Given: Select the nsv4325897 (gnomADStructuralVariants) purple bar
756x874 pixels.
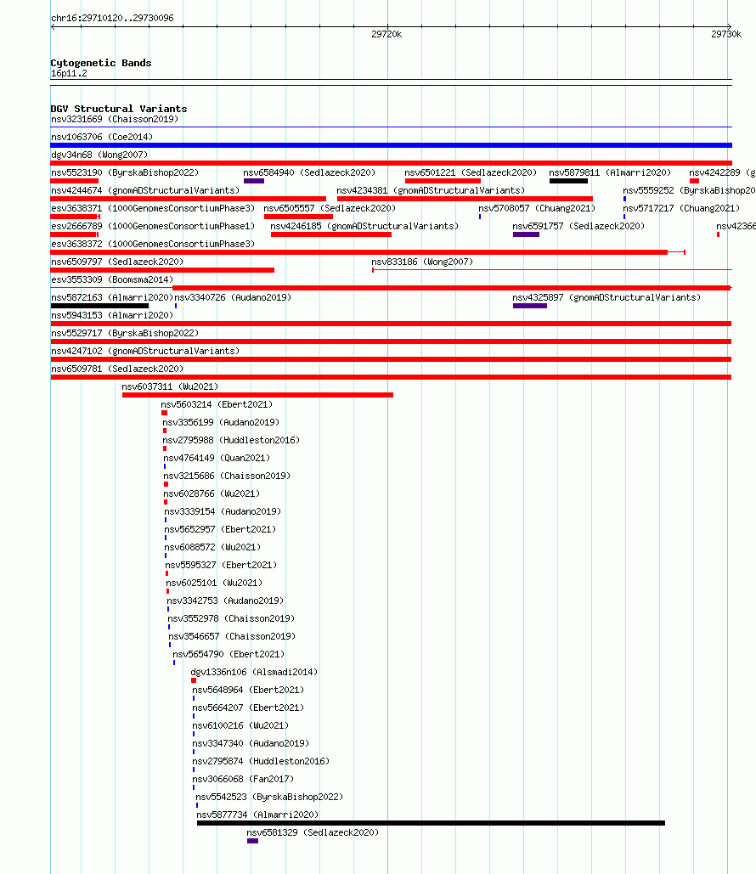Looking at the screenshot, I should [x=530, y=306].
